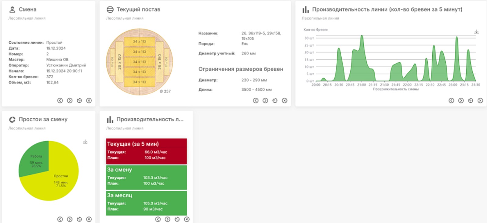Close the performance summary widget
The width and height of the screenshot is (487, 223).
pyautogui.click(x=187, y=219)
